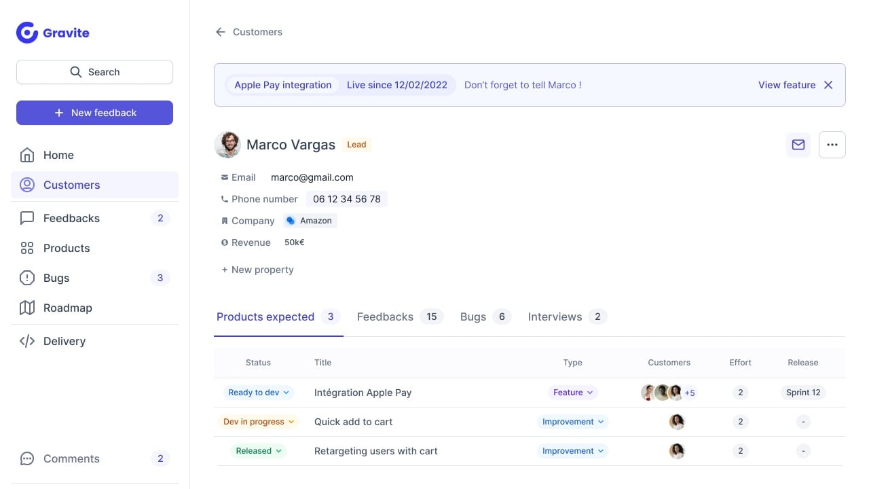Click the Gravite logo icon
Screen dimensions: 869x489
coord(27,33)
